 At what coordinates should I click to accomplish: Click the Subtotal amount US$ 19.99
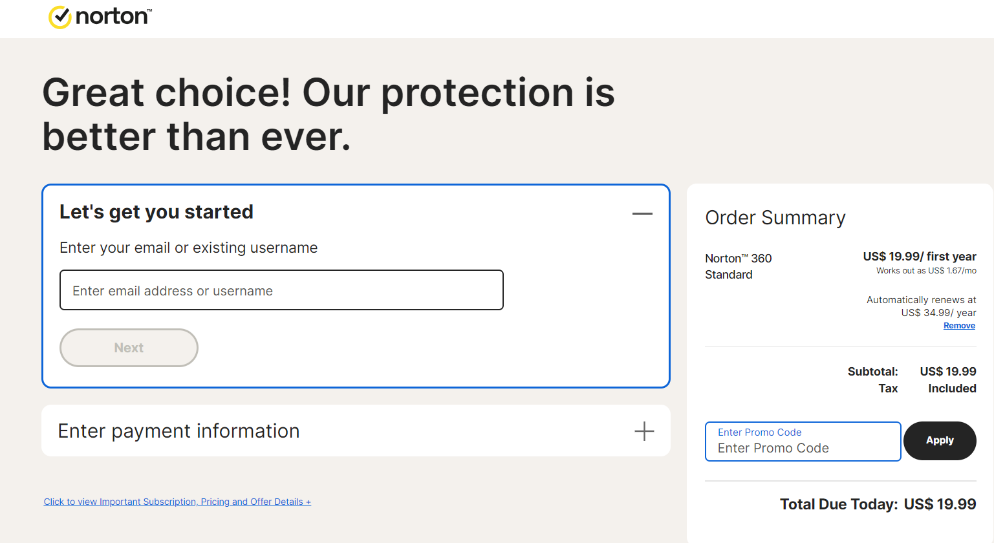(947, 372)
